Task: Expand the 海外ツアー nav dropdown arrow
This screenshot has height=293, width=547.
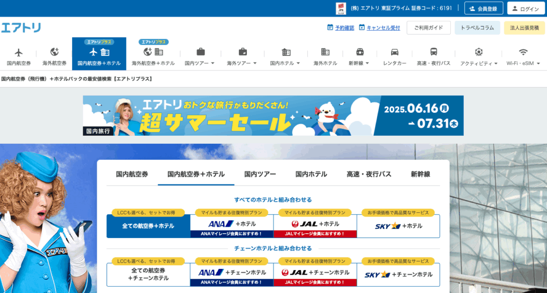Action: click(x=255, y=64)
